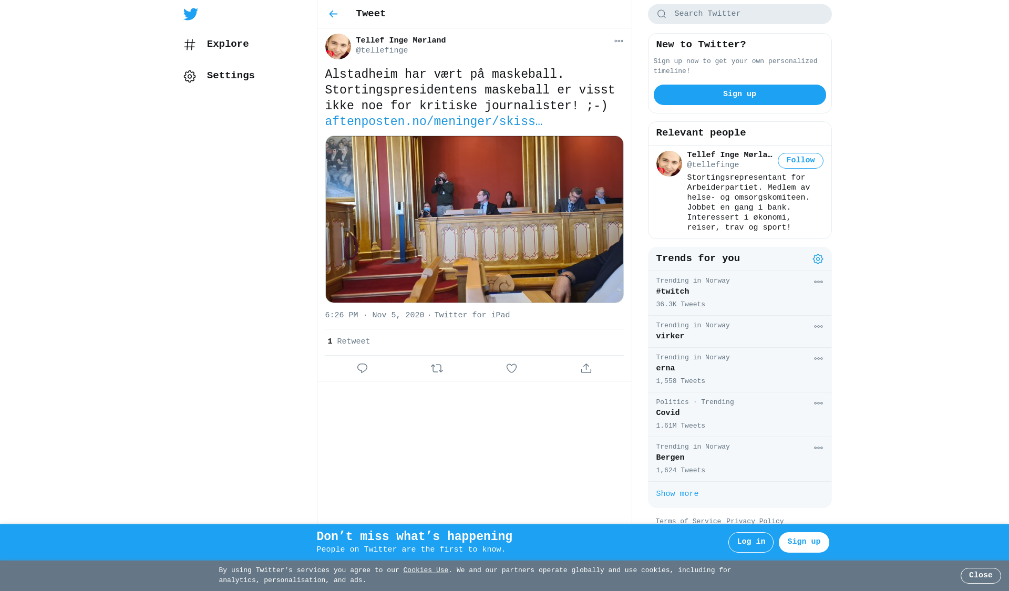Screen dimensions: 1009x591
Task: Click Log in on the bottom banner
Action: pos(750,542)
